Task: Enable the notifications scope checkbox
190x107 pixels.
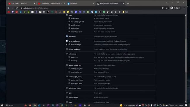Action: point(67,97)
